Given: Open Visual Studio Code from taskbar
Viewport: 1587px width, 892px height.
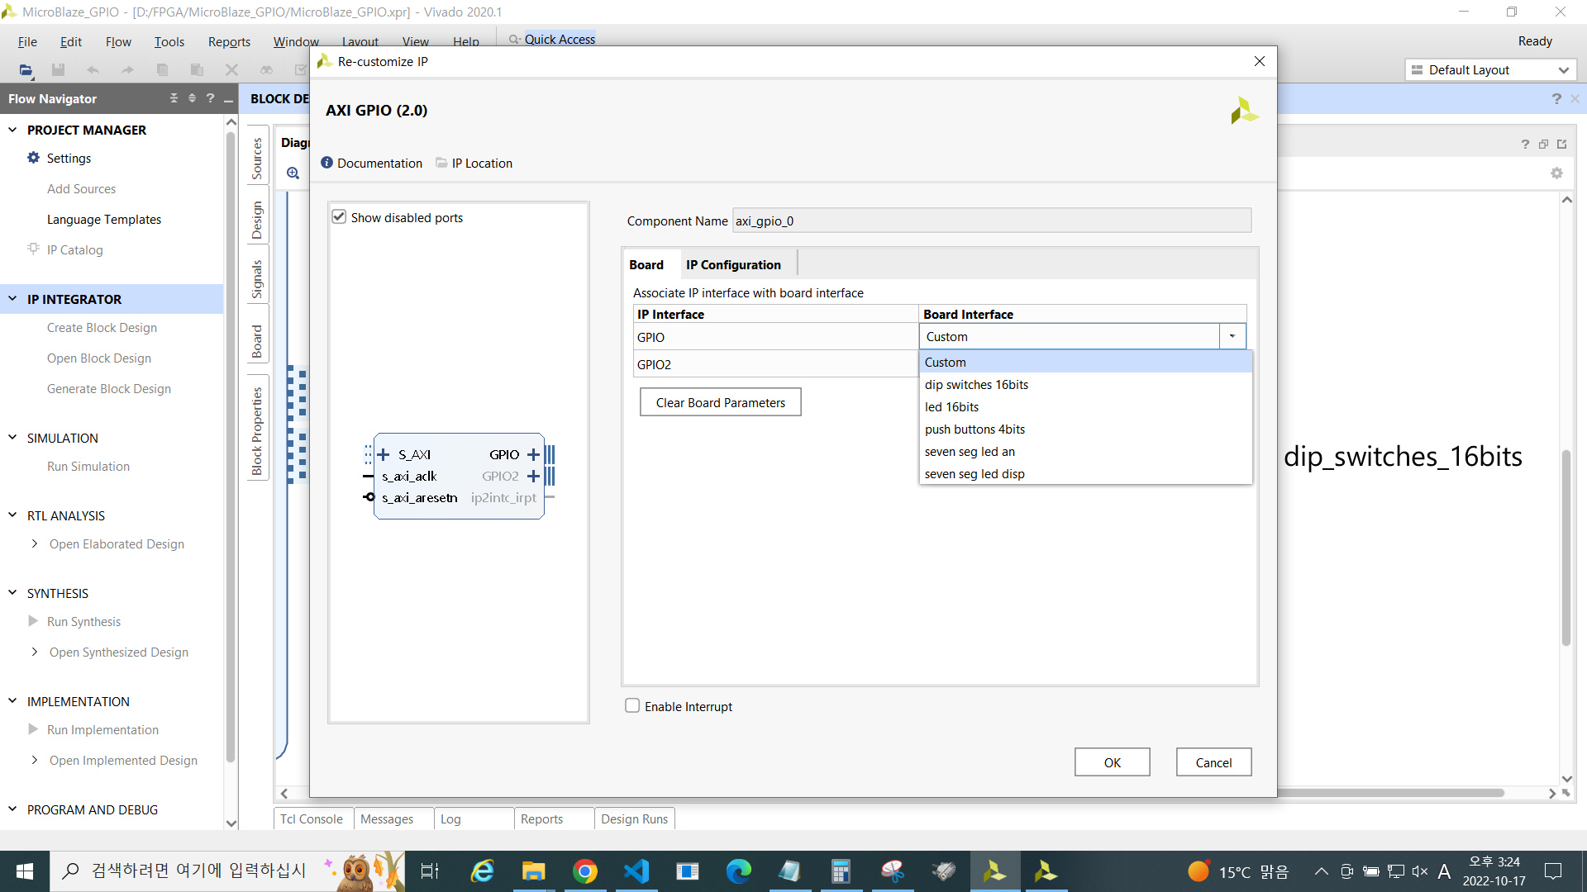Looking at the screenshot, I should [636, 871].
